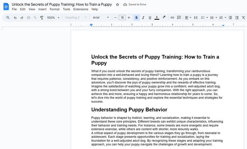
Task: Open the Extensions menu
Action: (x=81, y=9)
